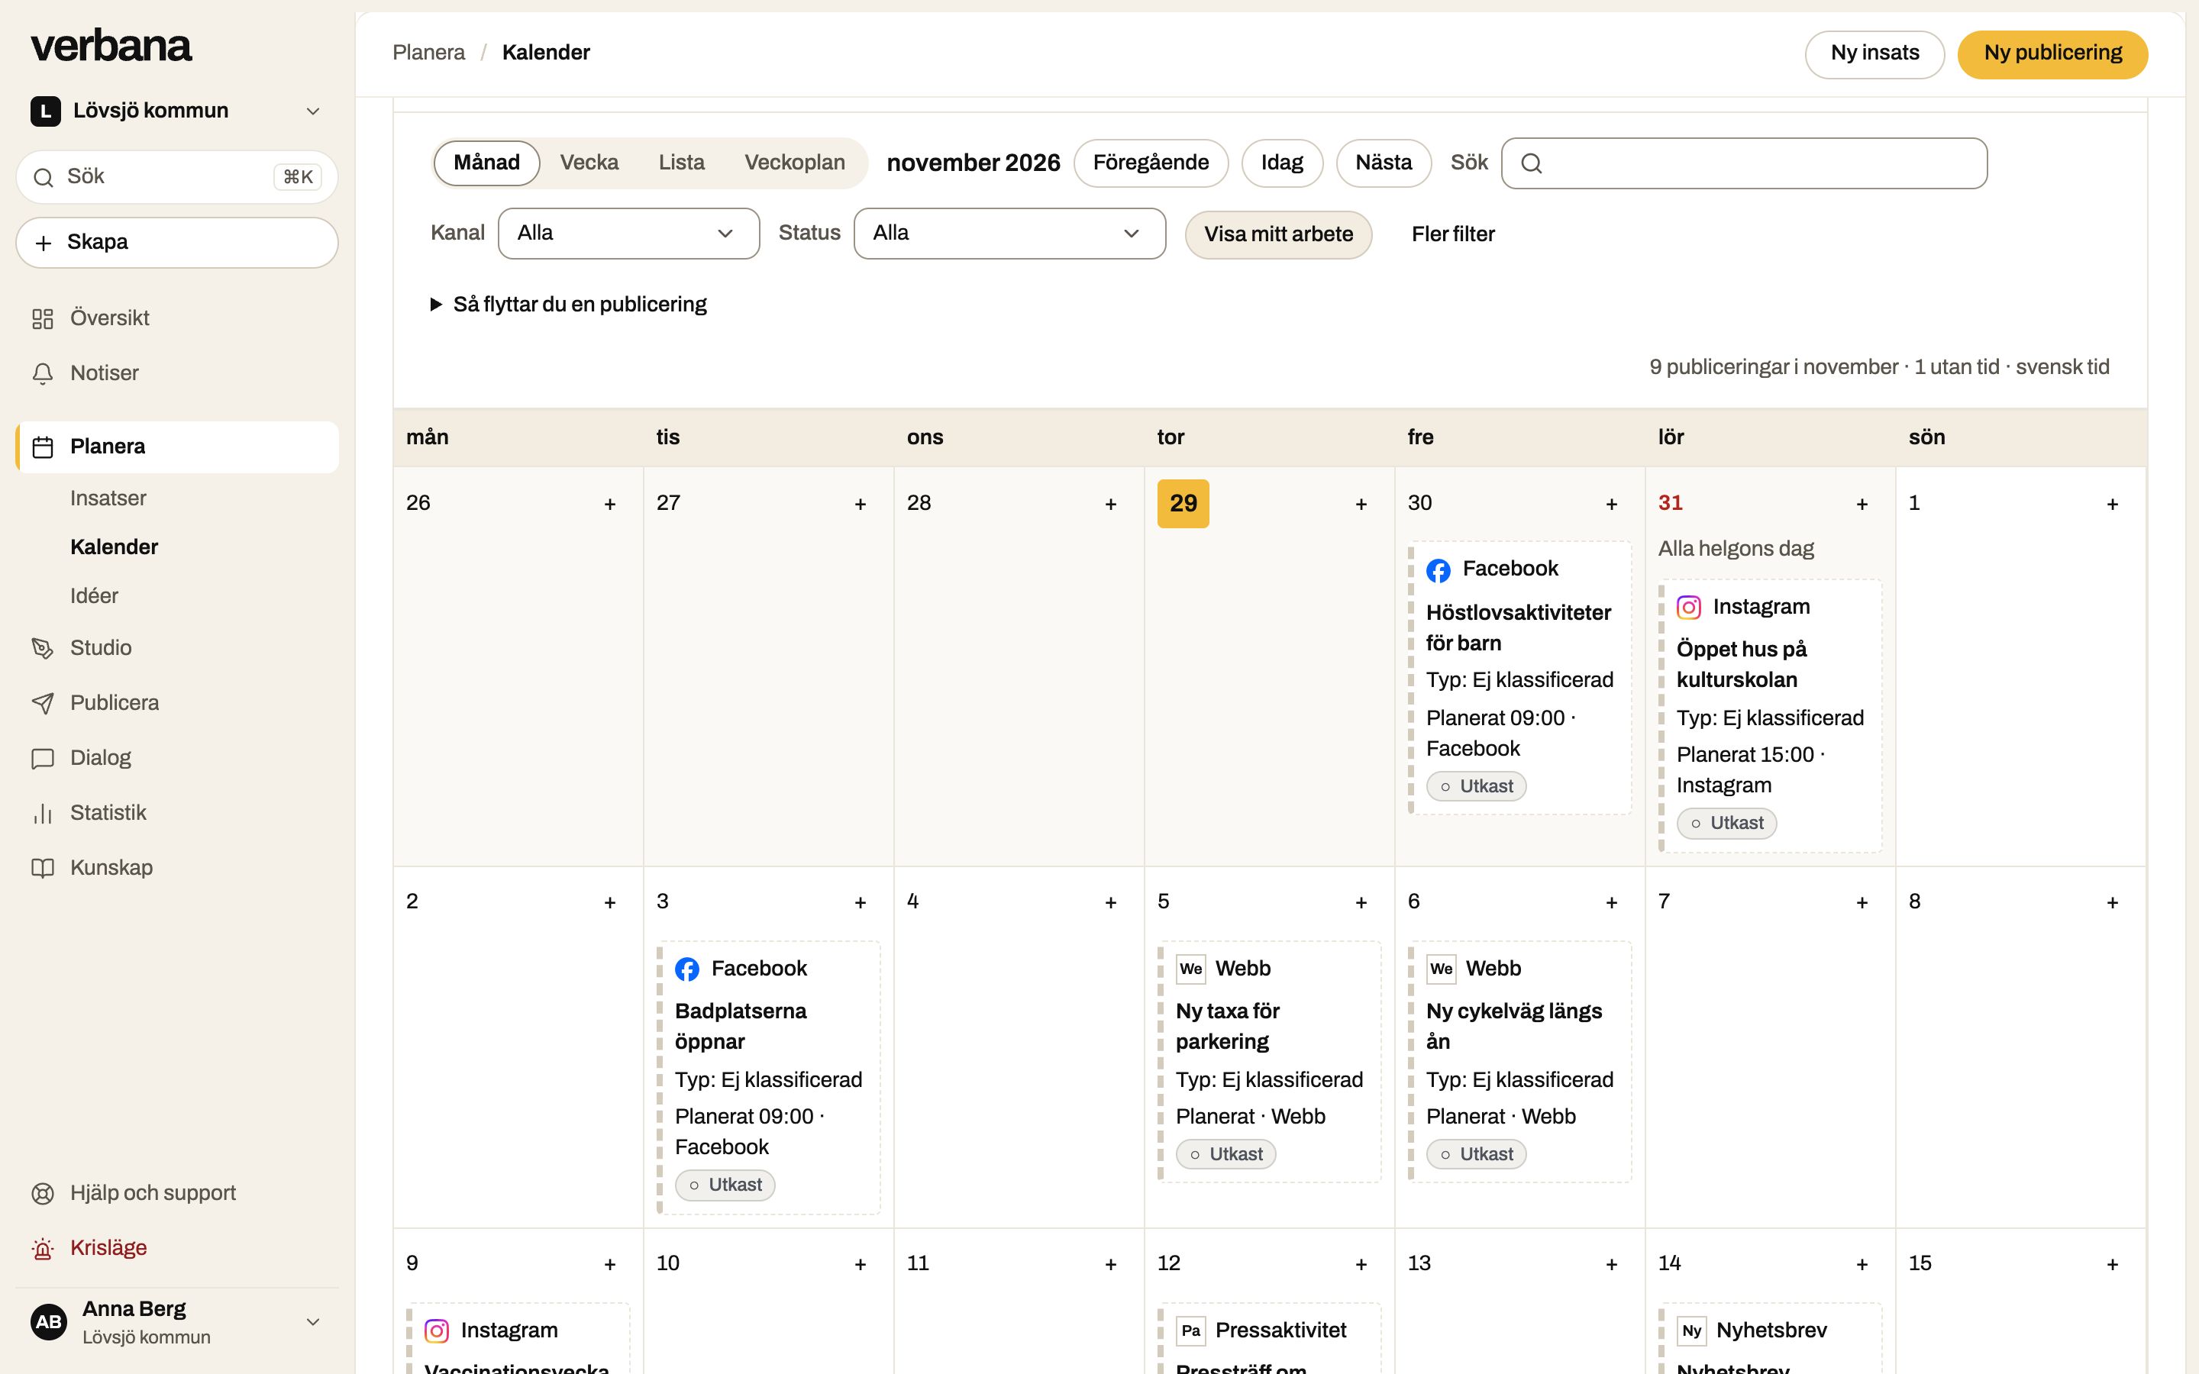Expand Lövsjö kommun organization switcher
The image size is (2199, 1374).
click(x=177, y=111)
